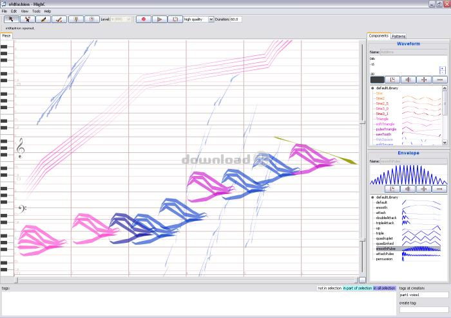Collapse the Waveform defaultLibrary tree node
This screenshot has height=318, width=451.
pyautogui.click(x=372, y=88)
